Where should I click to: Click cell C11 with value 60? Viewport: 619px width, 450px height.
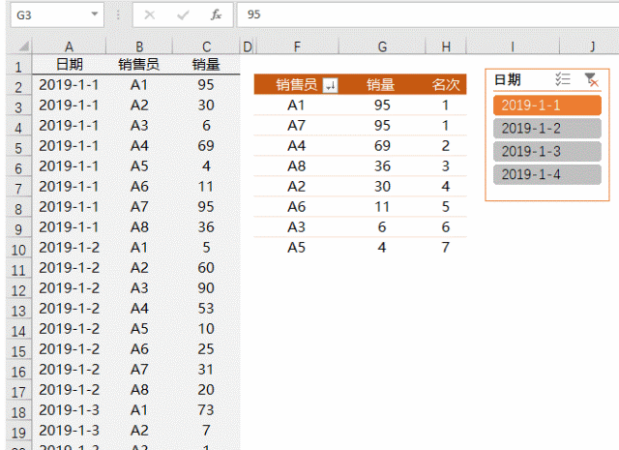pos(206,267)
